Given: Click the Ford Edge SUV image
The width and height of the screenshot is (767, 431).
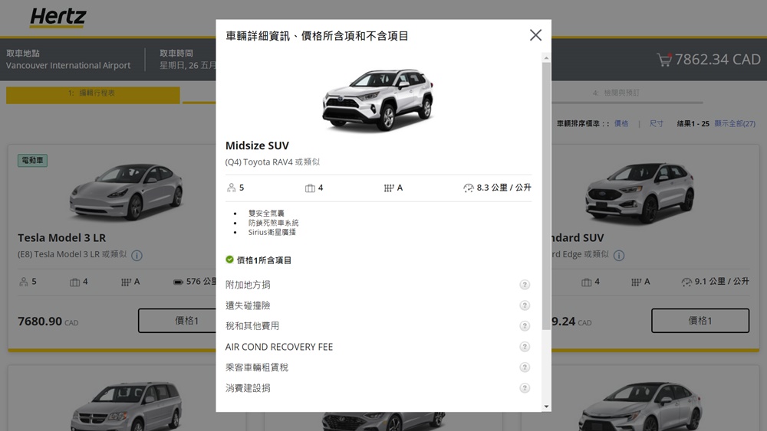Looking at the screenshot, I should [x=640, y=193].
